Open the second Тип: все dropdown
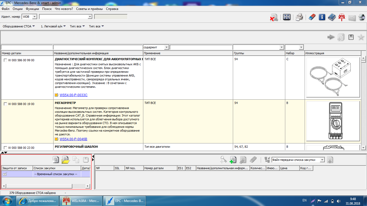 point(97,26)
